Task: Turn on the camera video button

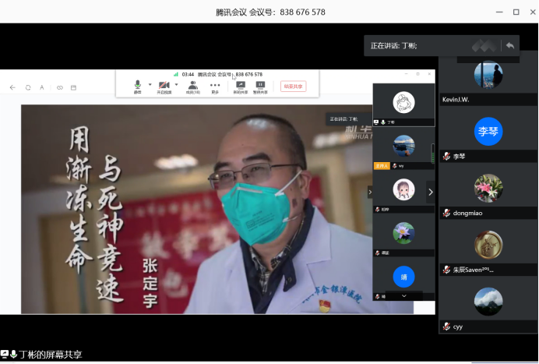Action: click(x=164, y=85)
